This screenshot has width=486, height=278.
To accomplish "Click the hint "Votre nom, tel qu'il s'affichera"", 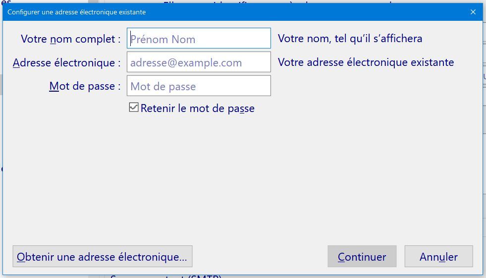I will pos(350,39).
